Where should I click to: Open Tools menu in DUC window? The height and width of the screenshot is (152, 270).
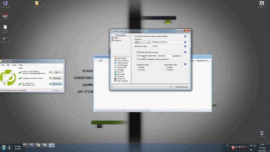[14, 65]
